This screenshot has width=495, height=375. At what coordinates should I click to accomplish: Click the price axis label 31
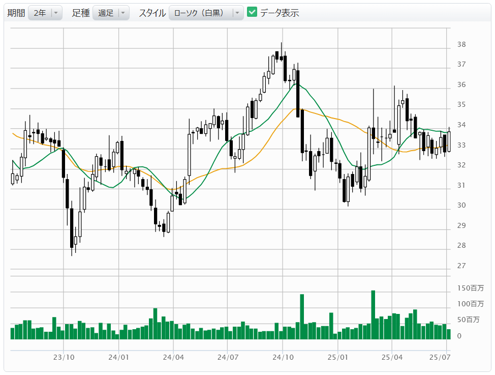click(461, 185)
